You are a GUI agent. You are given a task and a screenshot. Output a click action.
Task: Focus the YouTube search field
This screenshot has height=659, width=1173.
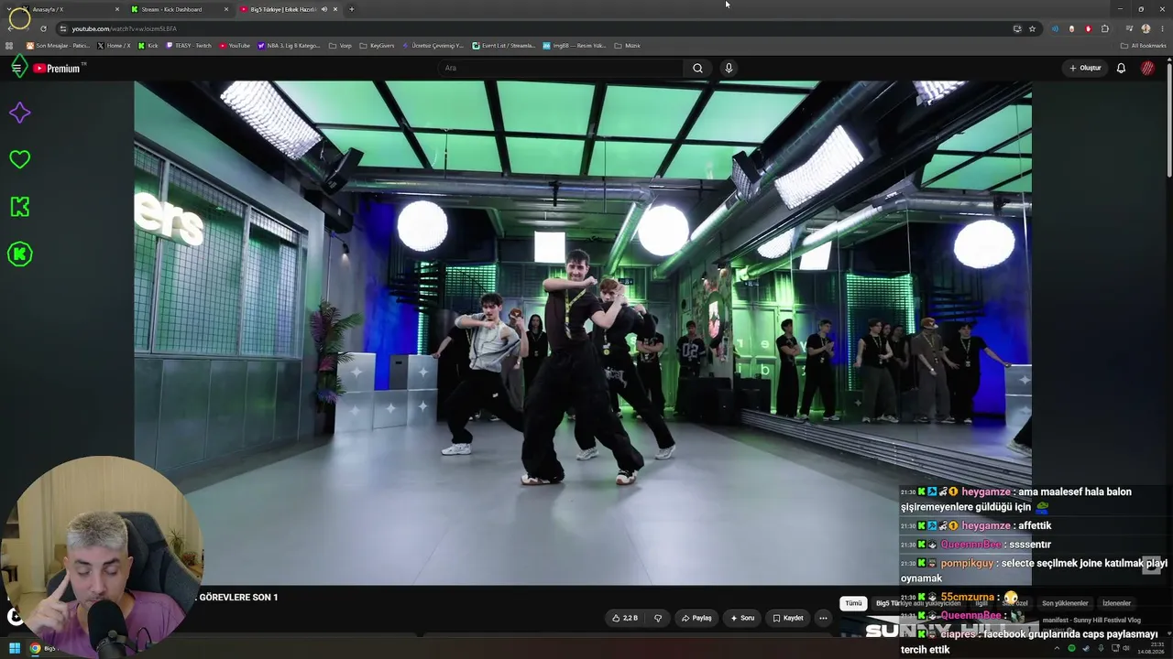(x=561, y=68)
